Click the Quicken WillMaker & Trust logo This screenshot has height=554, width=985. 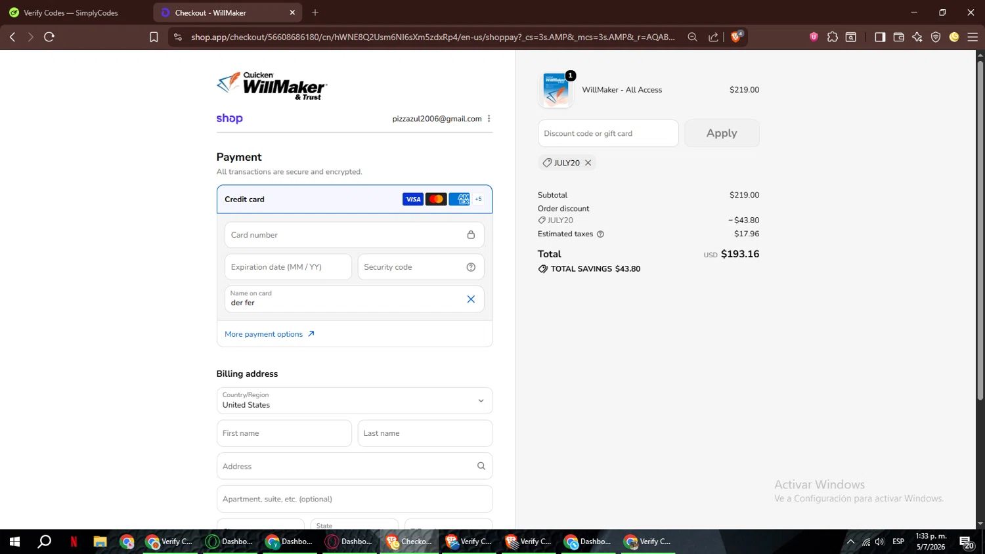272,86
